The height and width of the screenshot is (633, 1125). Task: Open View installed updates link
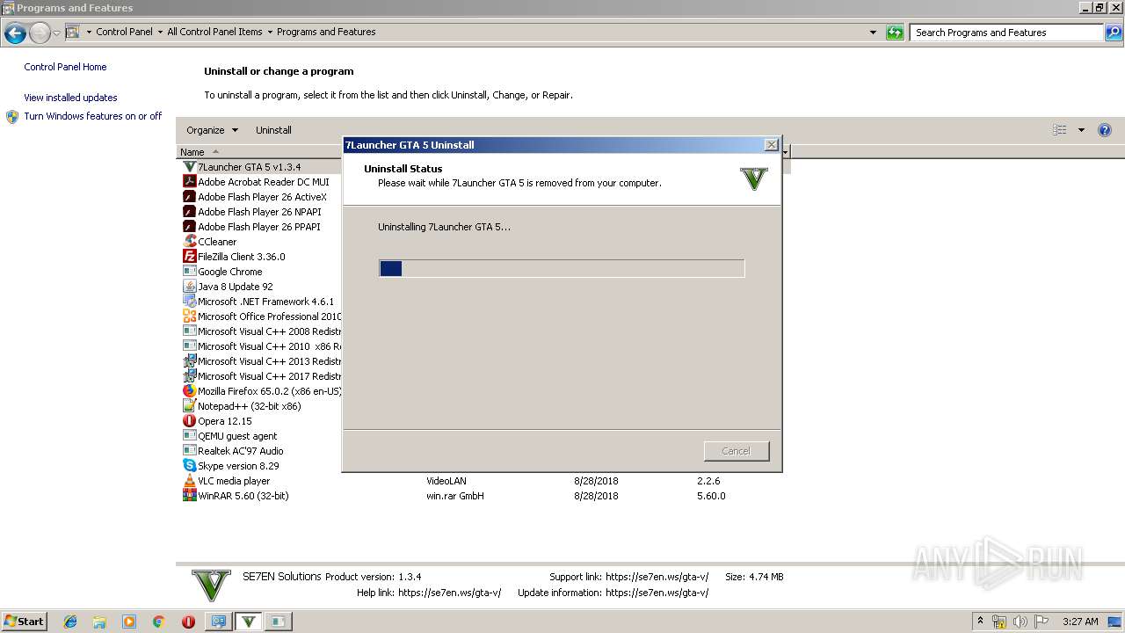[70, 98]
